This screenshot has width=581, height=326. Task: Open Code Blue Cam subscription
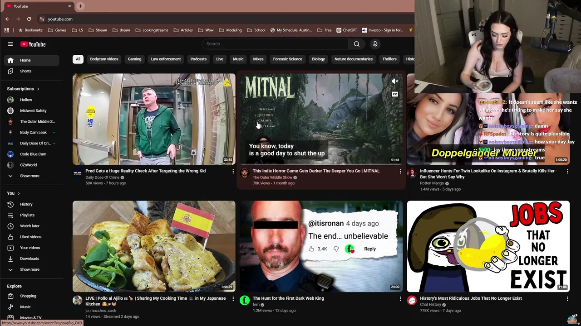click(x=31, y=154)
